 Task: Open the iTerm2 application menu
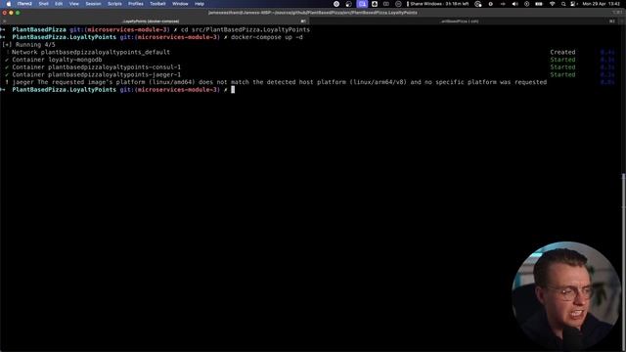click(24, 4)
